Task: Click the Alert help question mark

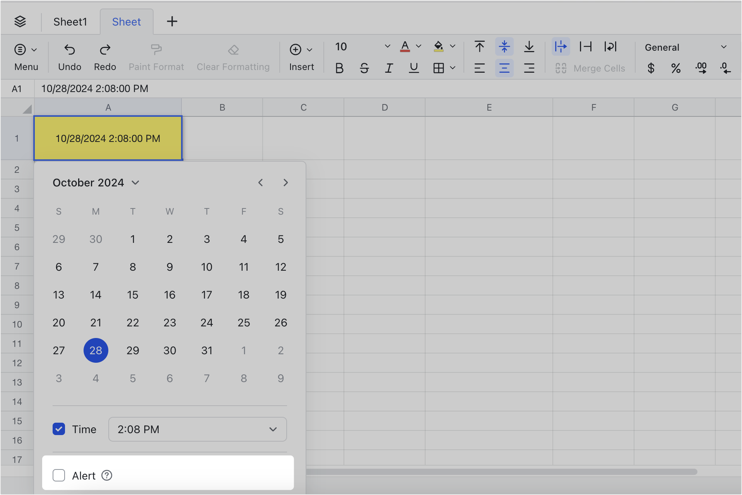Action: coord(107,475)
